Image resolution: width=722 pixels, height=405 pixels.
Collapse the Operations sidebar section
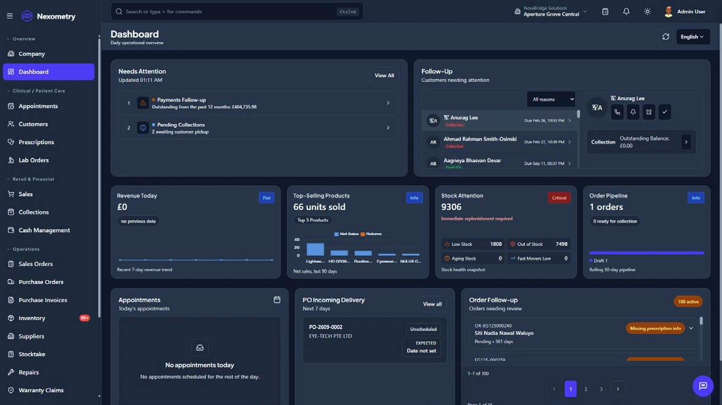[x=23, y=250]
